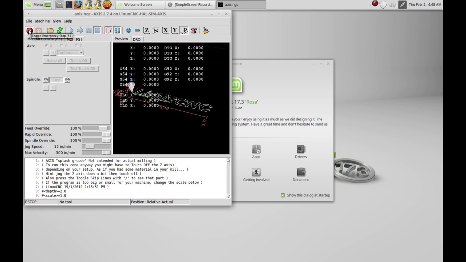466x262 pixels.
Task: Adjust the Max Velocity slider
Action: [x=96, y=153]
